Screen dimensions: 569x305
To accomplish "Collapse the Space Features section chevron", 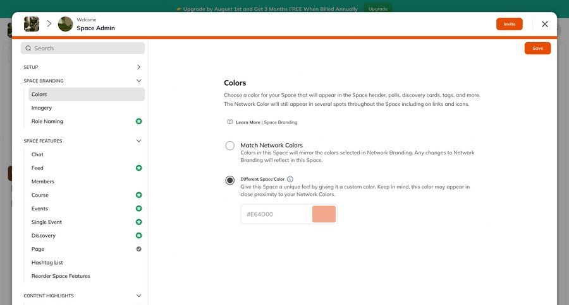I will [138, 141].
